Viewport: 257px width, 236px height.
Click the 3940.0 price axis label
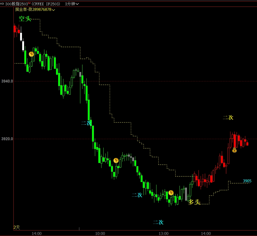point(7,81)
